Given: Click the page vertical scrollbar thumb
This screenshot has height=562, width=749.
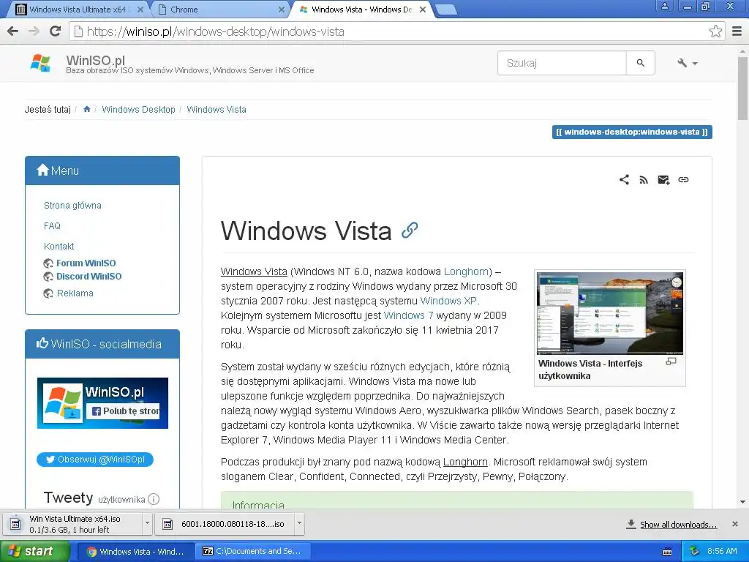Looking at the screenshot, I should pyautogui.click(x=743, y=89).
